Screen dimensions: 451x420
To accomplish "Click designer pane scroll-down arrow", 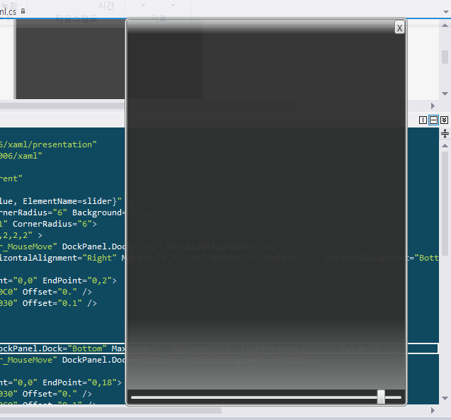I will [445, 93].
